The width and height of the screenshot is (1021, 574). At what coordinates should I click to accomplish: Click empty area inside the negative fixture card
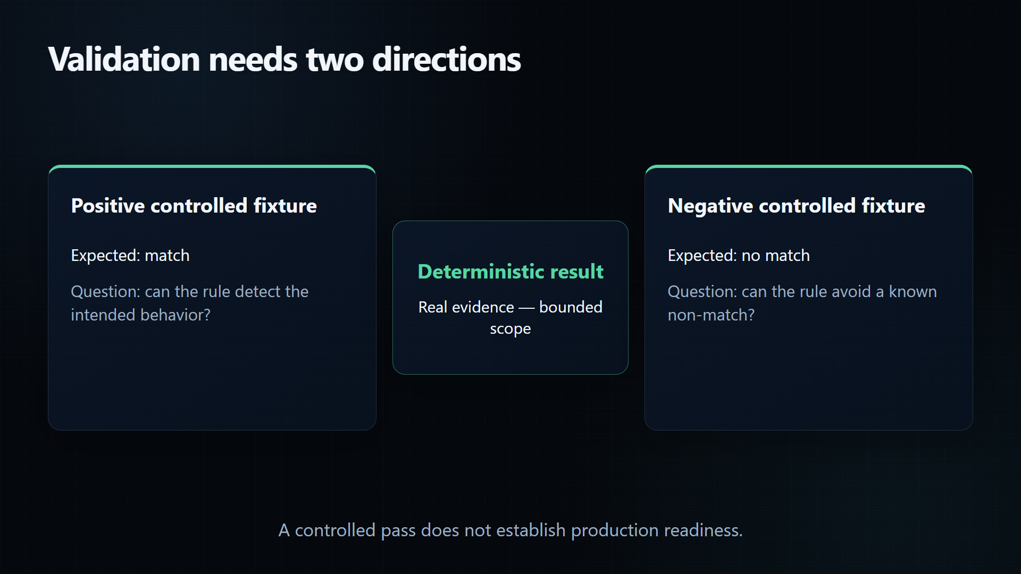809,377
